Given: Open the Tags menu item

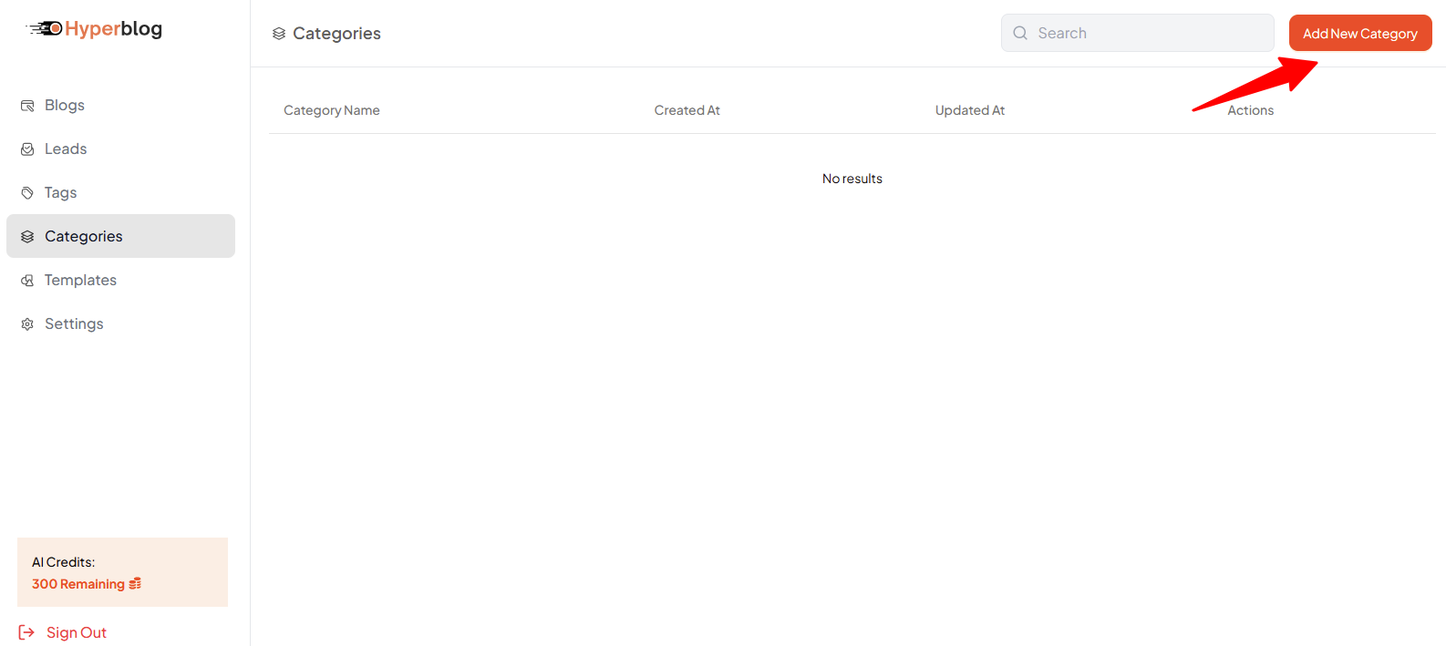Looking at the screenshot, I should click(120, 192).
